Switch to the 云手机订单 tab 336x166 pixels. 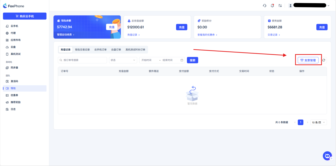point(100,50)
